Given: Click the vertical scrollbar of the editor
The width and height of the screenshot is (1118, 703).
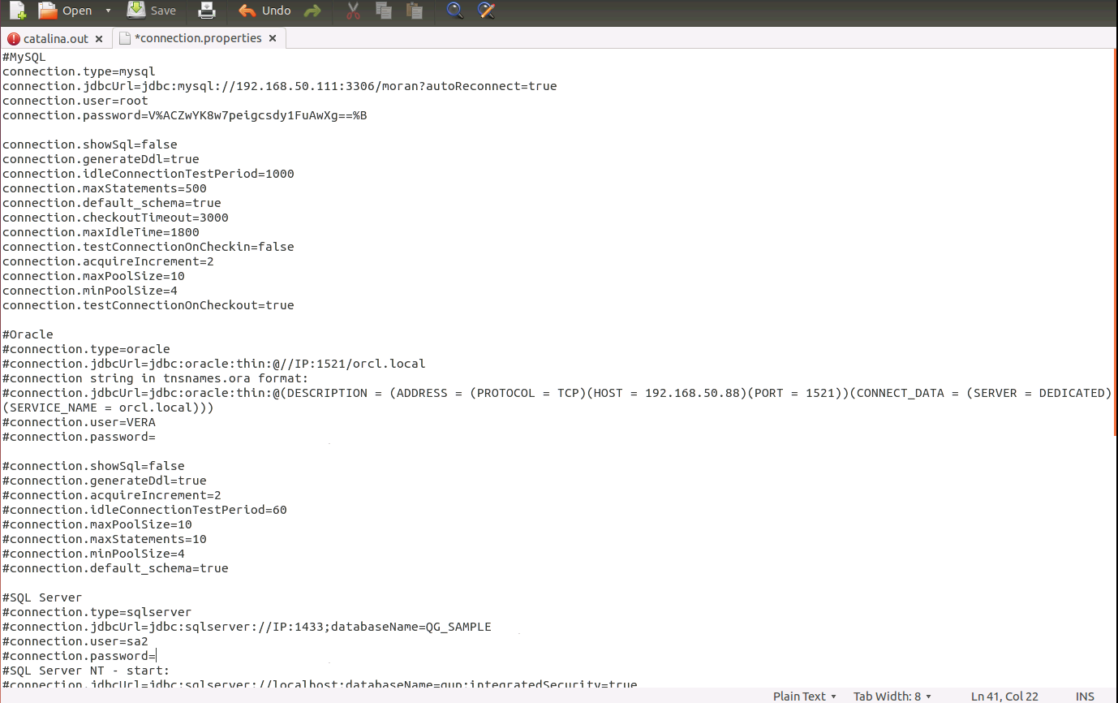Looking at the screenshot, I should 1115,244.
